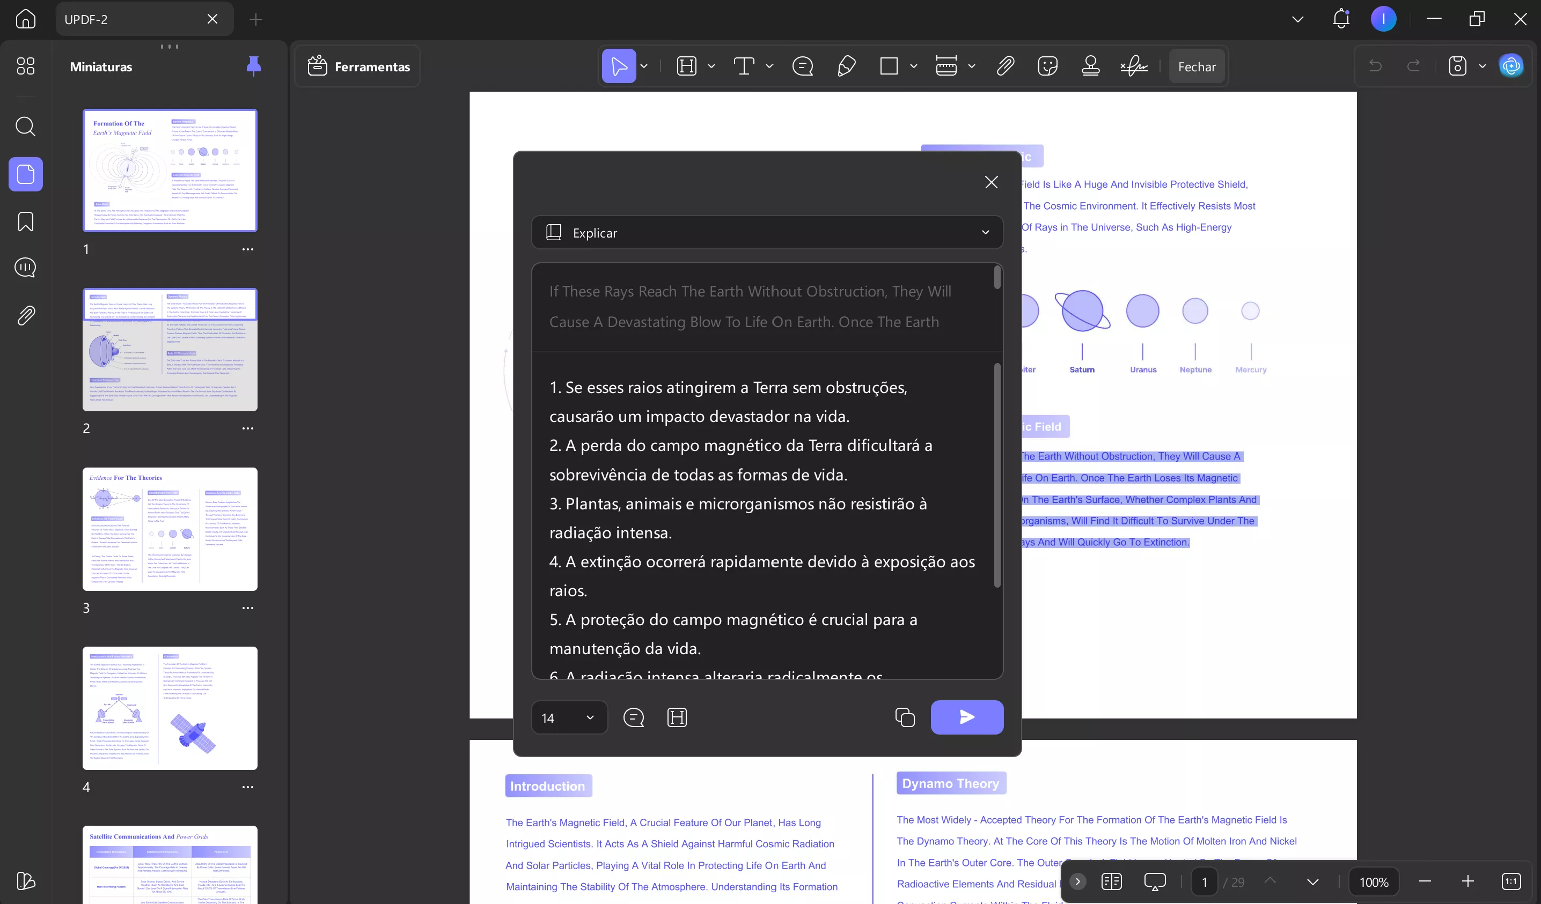Expand the selection tool dropdown arrow

pos(643,66)
